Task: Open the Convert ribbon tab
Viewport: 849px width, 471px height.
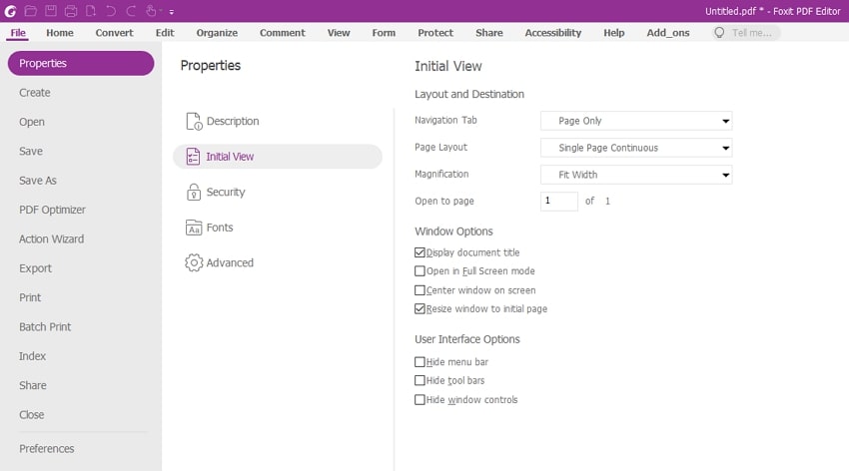Action: click(x=114, y=33)
